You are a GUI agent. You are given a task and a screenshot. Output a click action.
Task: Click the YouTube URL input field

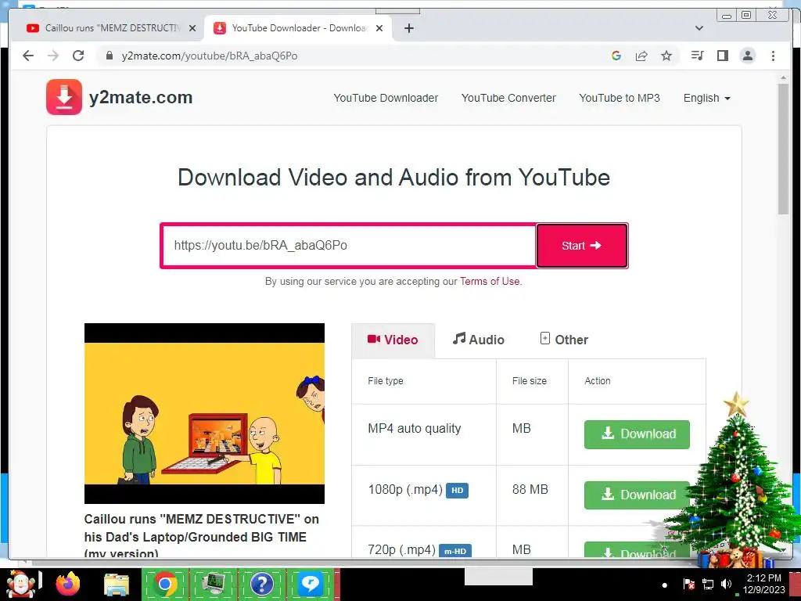349,245
